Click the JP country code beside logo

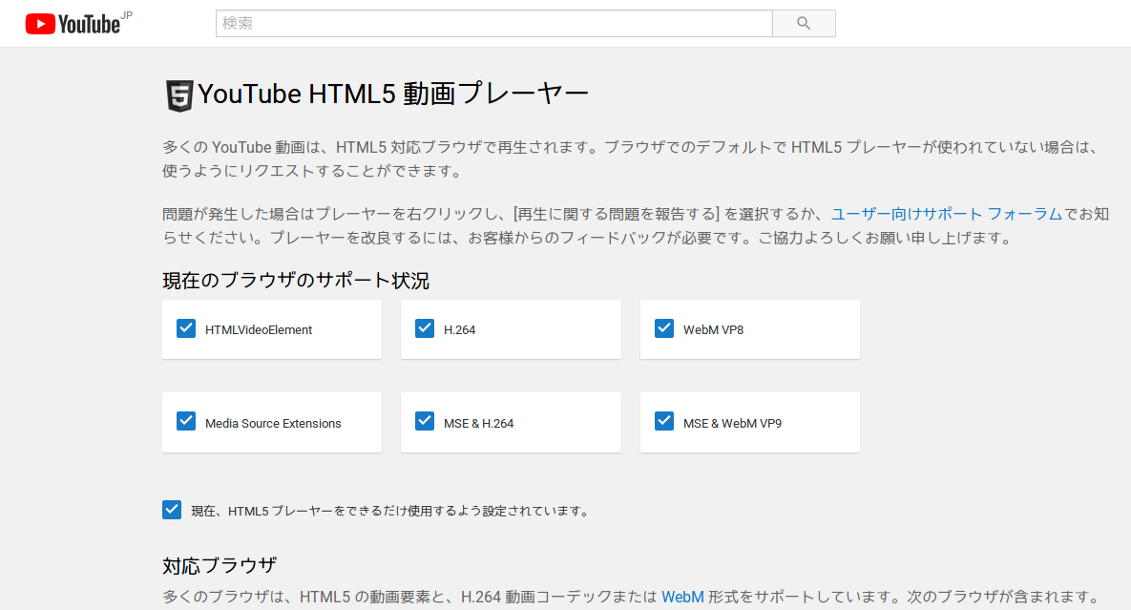[127, 15]
